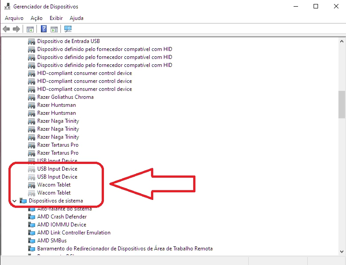Click the icon beside Razer Goliathus Chroma
Image resolution: width=346 pixels, height=265 pixels.
pyautogui.click(x=32, y=97)
